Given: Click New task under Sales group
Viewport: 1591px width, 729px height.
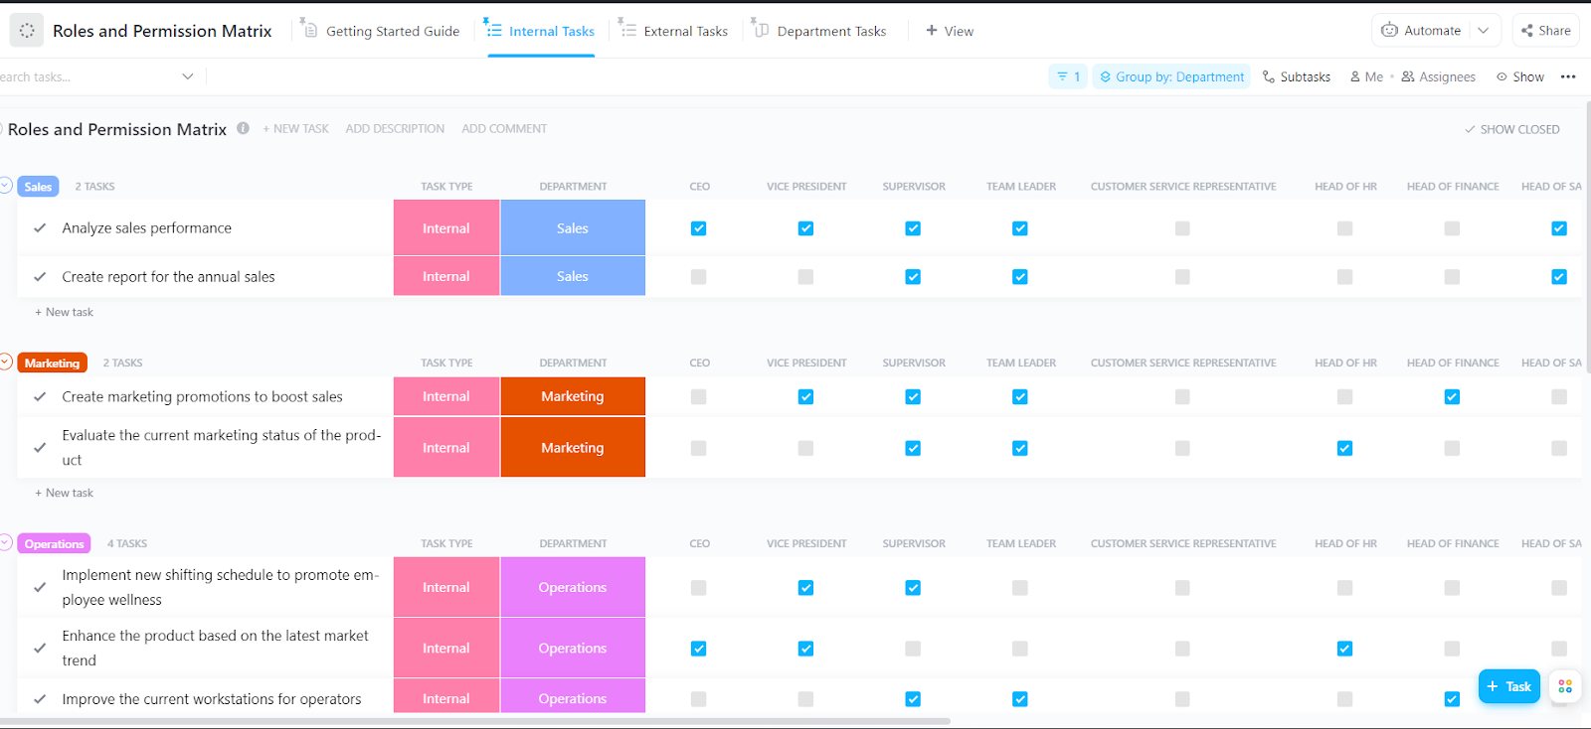Looking at the screenshot, I should tap(69, 312).
